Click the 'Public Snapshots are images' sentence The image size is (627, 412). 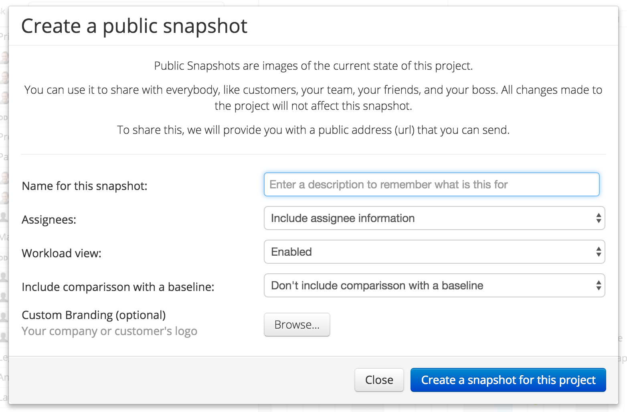click(313, 66)
